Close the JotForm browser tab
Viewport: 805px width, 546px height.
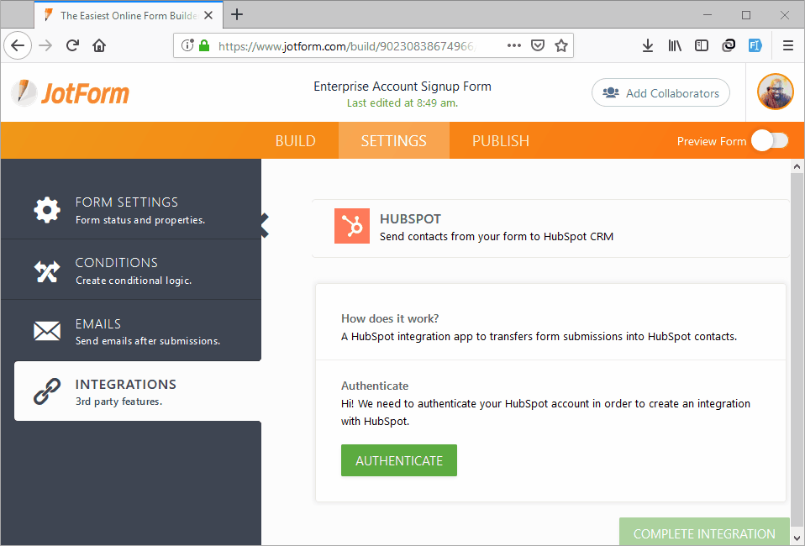coord(208,15)
